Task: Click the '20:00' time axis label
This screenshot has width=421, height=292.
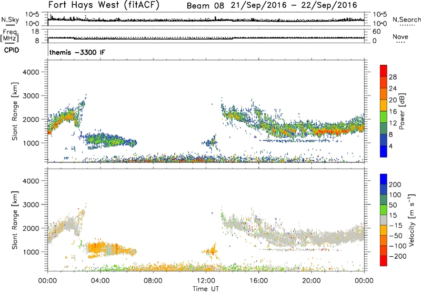Action: click(x=311, y=281)
